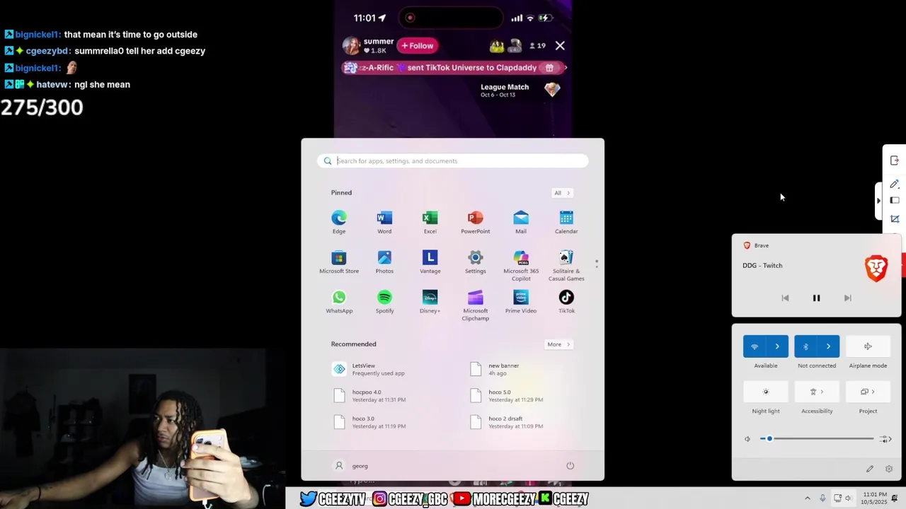The width and height of the screenshot is (906, 509).
Task: Open Edge from pinned apps
Action: [x=339, y=222]
